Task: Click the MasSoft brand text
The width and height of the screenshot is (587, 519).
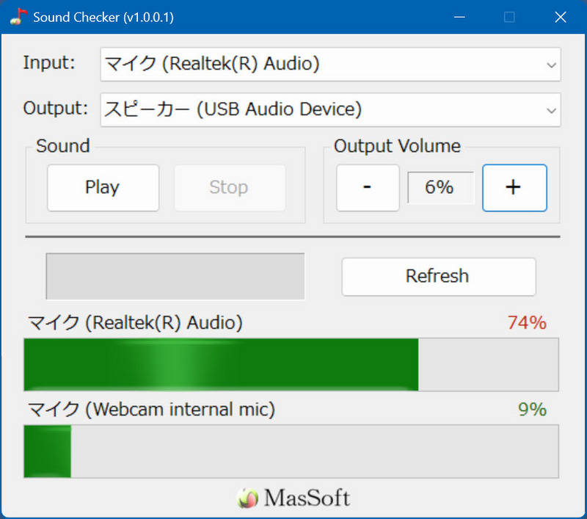Action: [307, 499]
